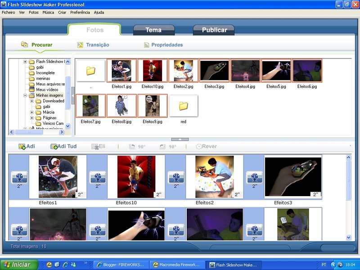The height and width of the screenshot is (270, 360).
Task: Select the Efeitos3 slide in storyboard
Action: [x=293, y=176]
